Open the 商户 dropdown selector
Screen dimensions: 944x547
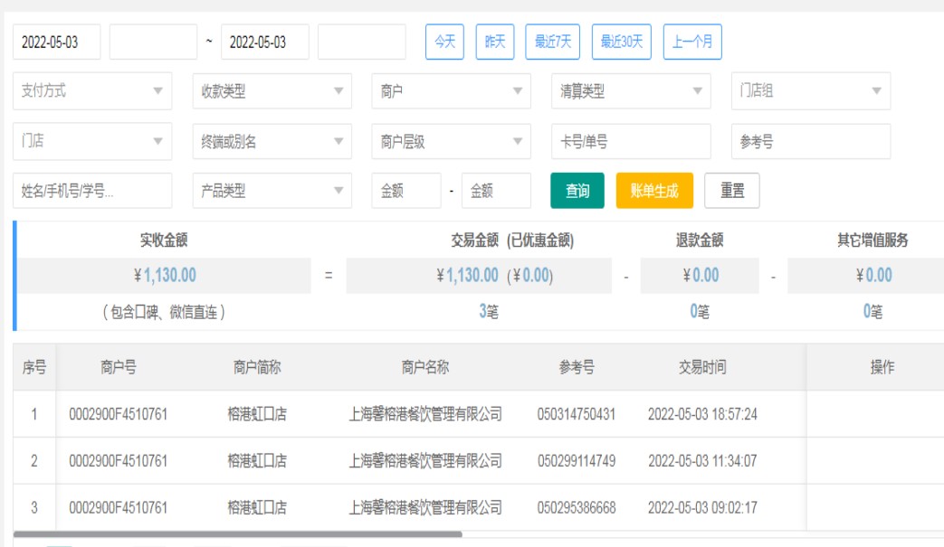coord(451,91)
